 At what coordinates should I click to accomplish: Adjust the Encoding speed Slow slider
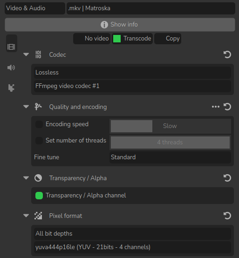[x=170, y=126]
